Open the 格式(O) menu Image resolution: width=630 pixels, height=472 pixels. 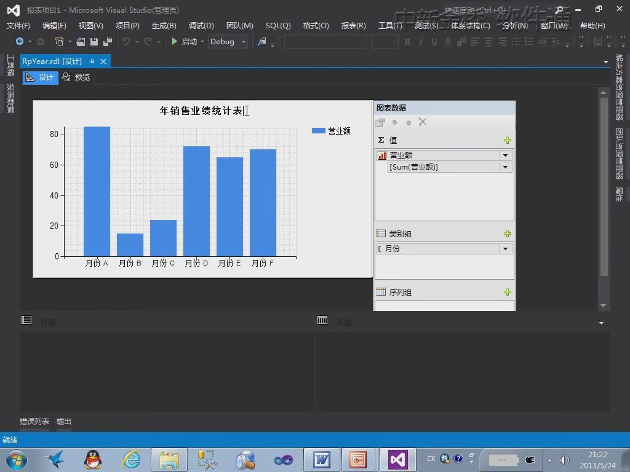tap(316, 26)
